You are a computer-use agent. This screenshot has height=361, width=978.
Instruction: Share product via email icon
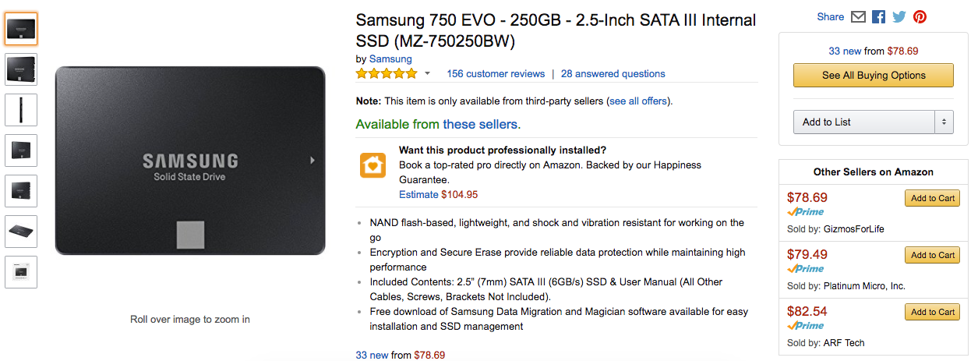click(858, 17)
